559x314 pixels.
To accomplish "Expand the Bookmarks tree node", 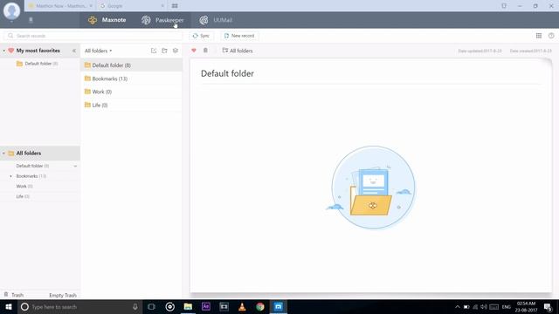I will click(x=10, y=176).
